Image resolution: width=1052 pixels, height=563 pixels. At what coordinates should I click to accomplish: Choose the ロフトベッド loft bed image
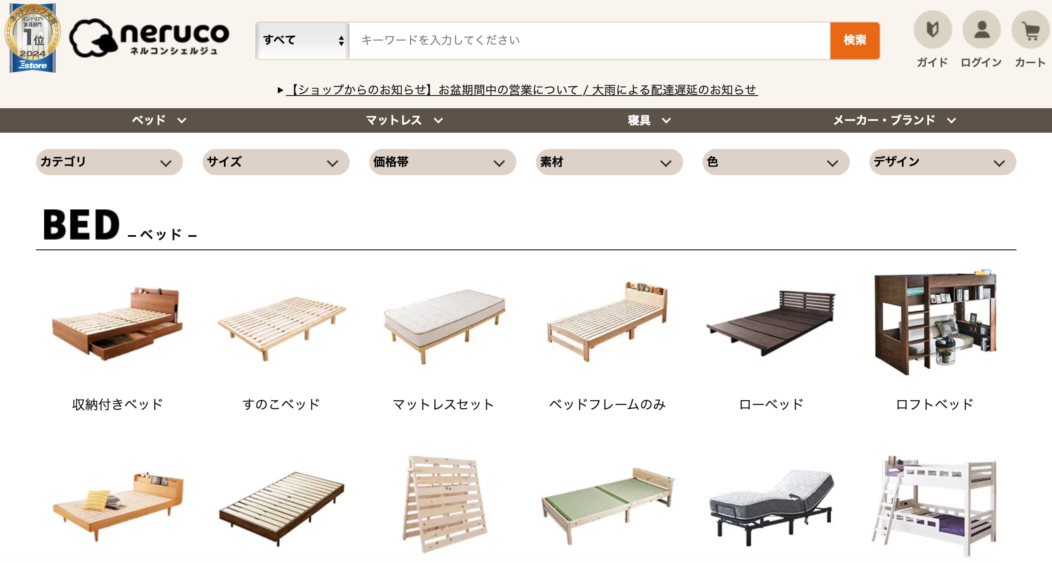point(935,322)
